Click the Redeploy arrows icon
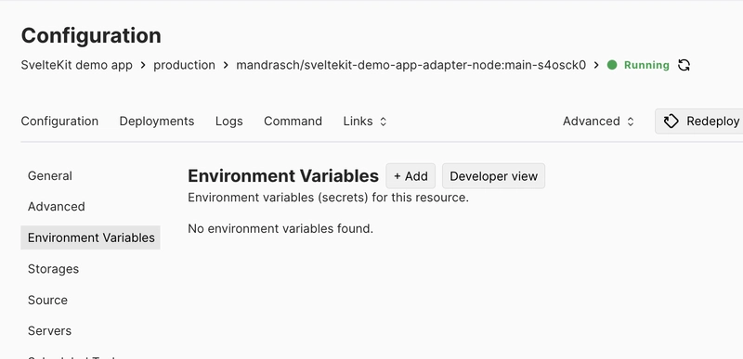The width and height of the screenshot is (743, 359). coord(671,122)
